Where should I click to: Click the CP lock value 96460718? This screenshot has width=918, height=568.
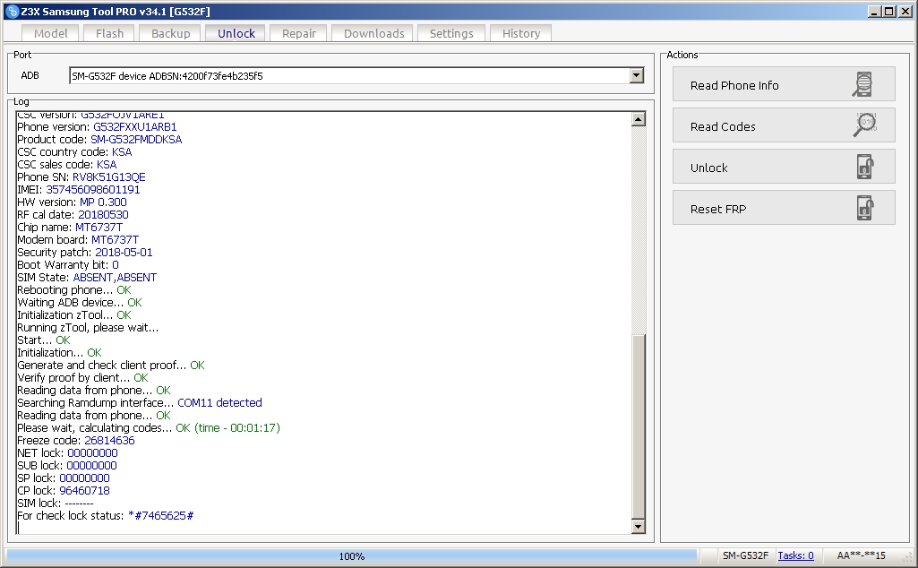click(x=84, y=491)
